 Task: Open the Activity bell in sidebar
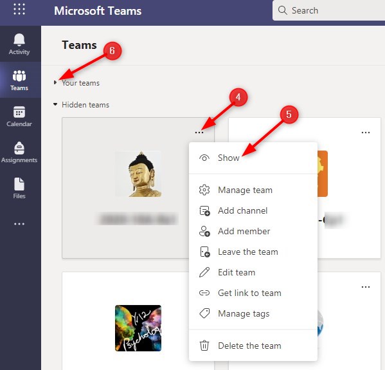19,44
